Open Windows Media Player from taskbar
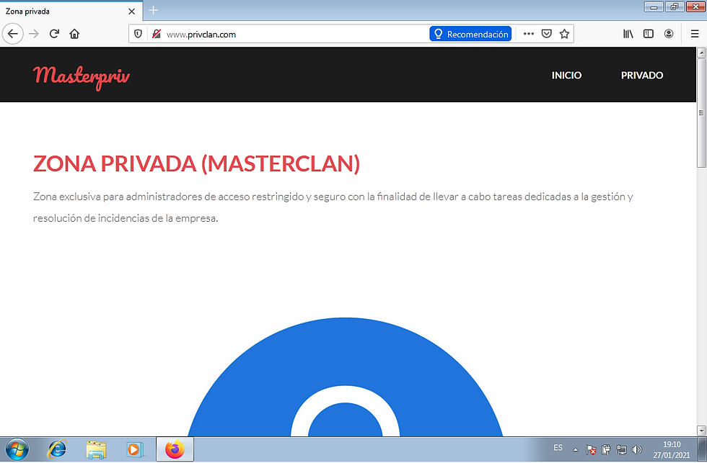Viewport: 707px width, 463px height. [x=134, y=449]
